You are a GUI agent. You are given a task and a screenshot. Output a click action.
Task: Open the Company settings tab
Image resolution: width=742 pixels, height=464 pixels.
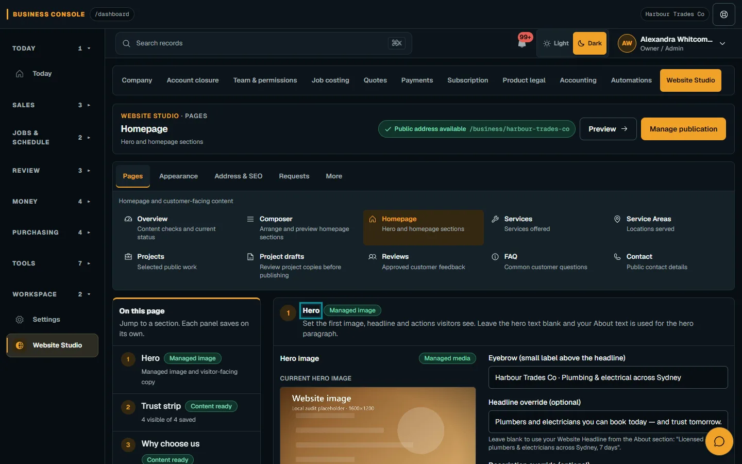coord(137,80)
